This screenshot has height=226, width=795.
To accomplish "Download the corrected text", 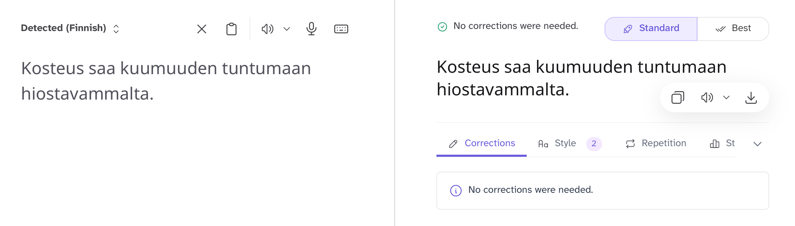I will tap(751, 97).
